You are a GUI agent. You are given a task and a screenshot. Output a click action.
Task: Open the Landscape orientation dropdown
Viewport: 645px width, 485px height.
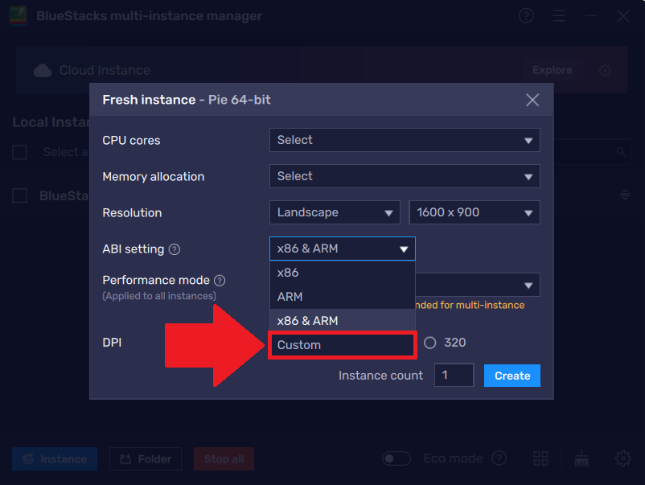click(x=335, y=212)
